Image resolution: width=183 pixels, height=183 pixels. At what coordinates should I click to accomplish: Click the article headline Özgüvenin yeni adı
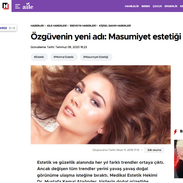click(106, 37)
